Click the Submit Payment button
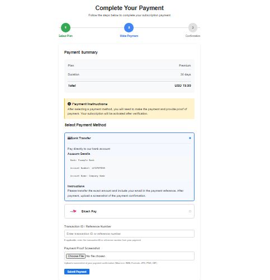The height and width of the screenshot is (280, 270). (x=77, y=272)
